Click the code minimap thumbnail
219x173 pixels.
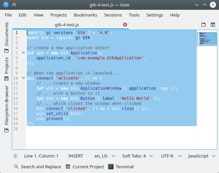pyautogui.click(x=207, y=39)
